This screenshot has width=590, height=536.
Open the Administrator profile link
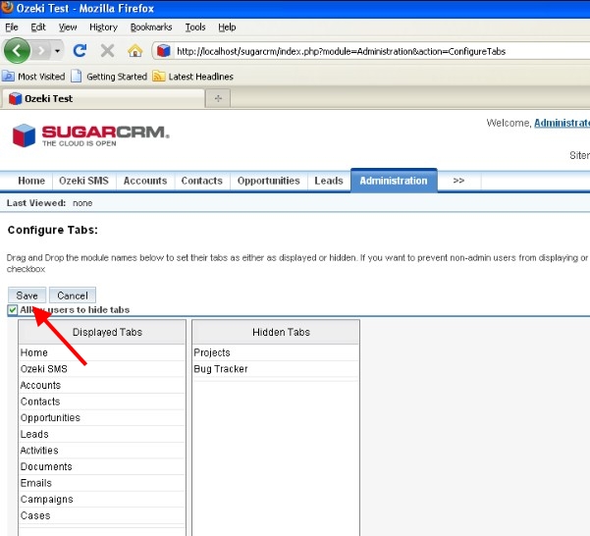(x=562, y=123)
